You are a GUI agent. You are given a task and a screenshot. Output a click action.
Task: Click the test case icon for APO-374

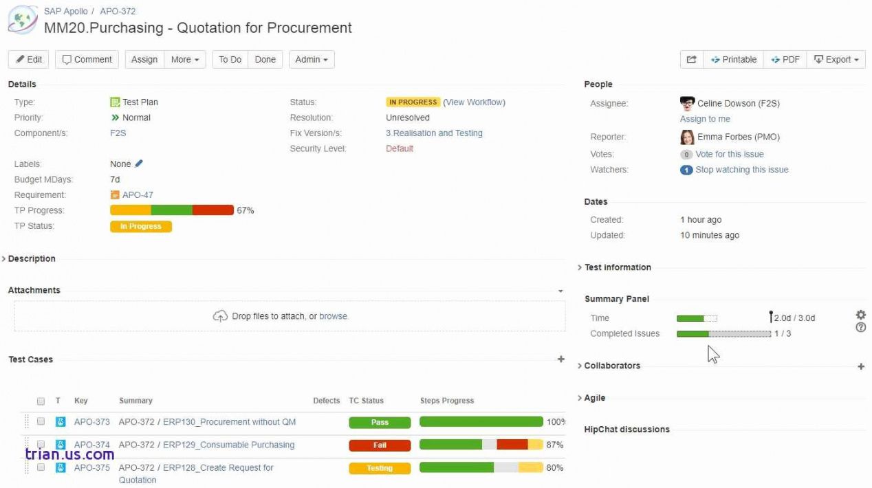[61, 445]
